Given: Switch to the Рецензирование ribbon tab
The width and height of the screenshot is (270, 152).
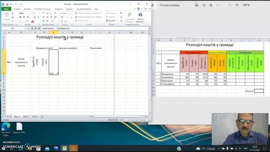Looking at the screenshot, I should (x=84, y=9).
